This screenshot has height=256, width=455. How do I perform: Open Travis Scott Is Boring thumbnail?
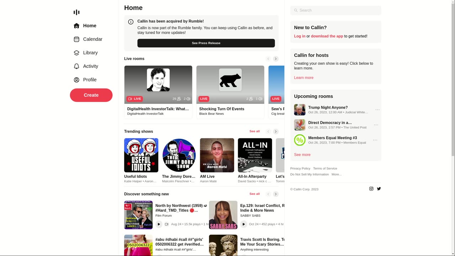click(x=223, y=245)
